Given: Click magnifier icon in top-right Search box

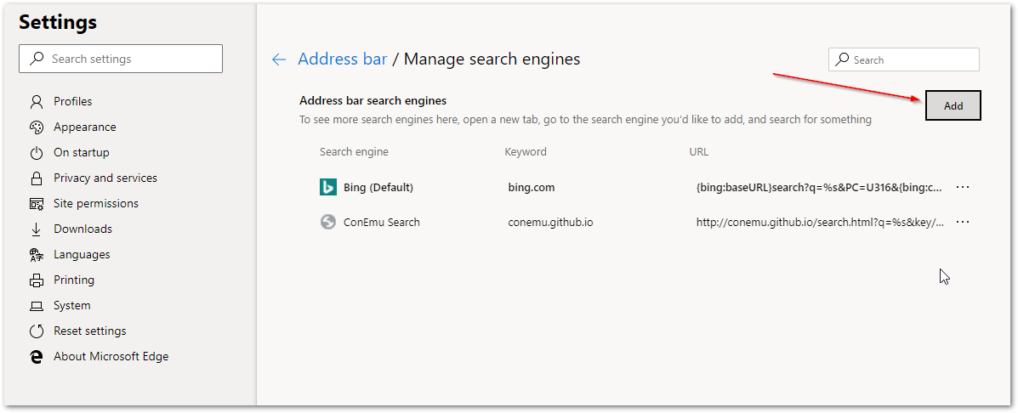Looking at the screenshot, I should (x=842, y=59).
